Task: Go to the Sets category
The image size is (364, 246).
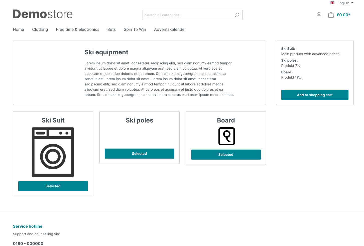Action: click(111, 30)
